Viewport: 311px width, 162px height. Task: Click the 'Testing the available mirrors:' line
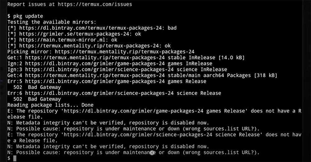click(52, 22)
